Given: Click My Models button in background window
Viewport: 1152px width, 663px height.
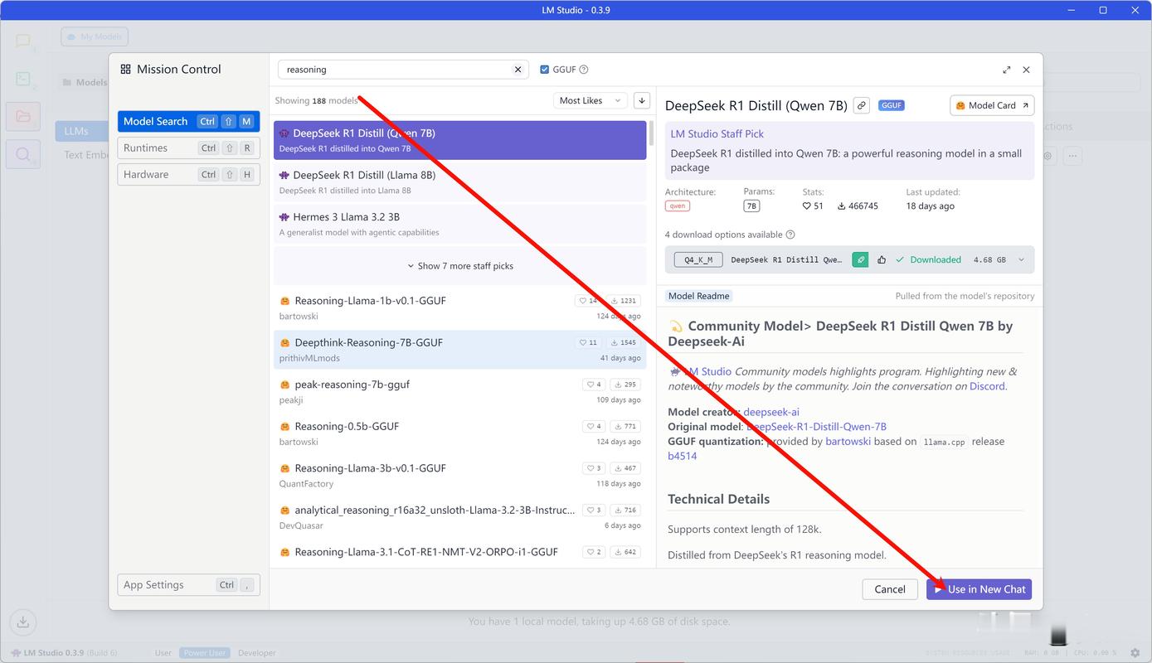Looking at the screenshot, I should (x=95, y=36).
